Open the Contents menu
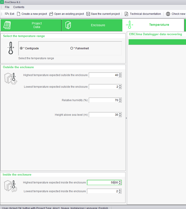 click(x=19, y=7)
